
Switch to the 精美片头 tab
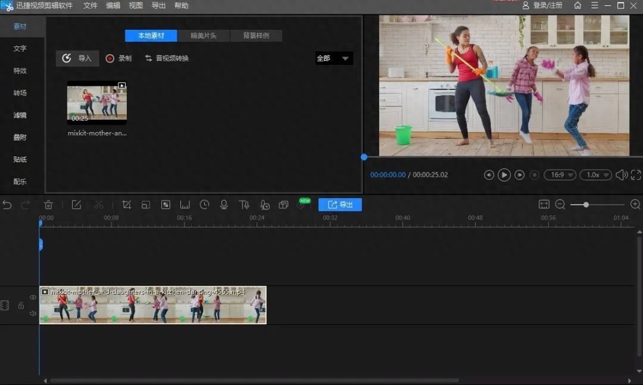click(x=204, y=36)
